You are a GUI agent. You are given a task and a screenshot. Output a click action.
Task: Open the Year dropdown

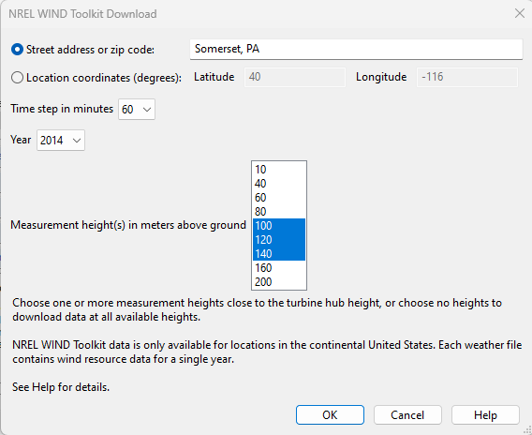(x=61, y=141)
